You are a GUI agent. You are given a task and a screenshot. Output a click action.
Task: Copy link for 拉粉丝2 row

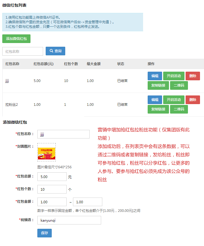(x=158, y=109)
